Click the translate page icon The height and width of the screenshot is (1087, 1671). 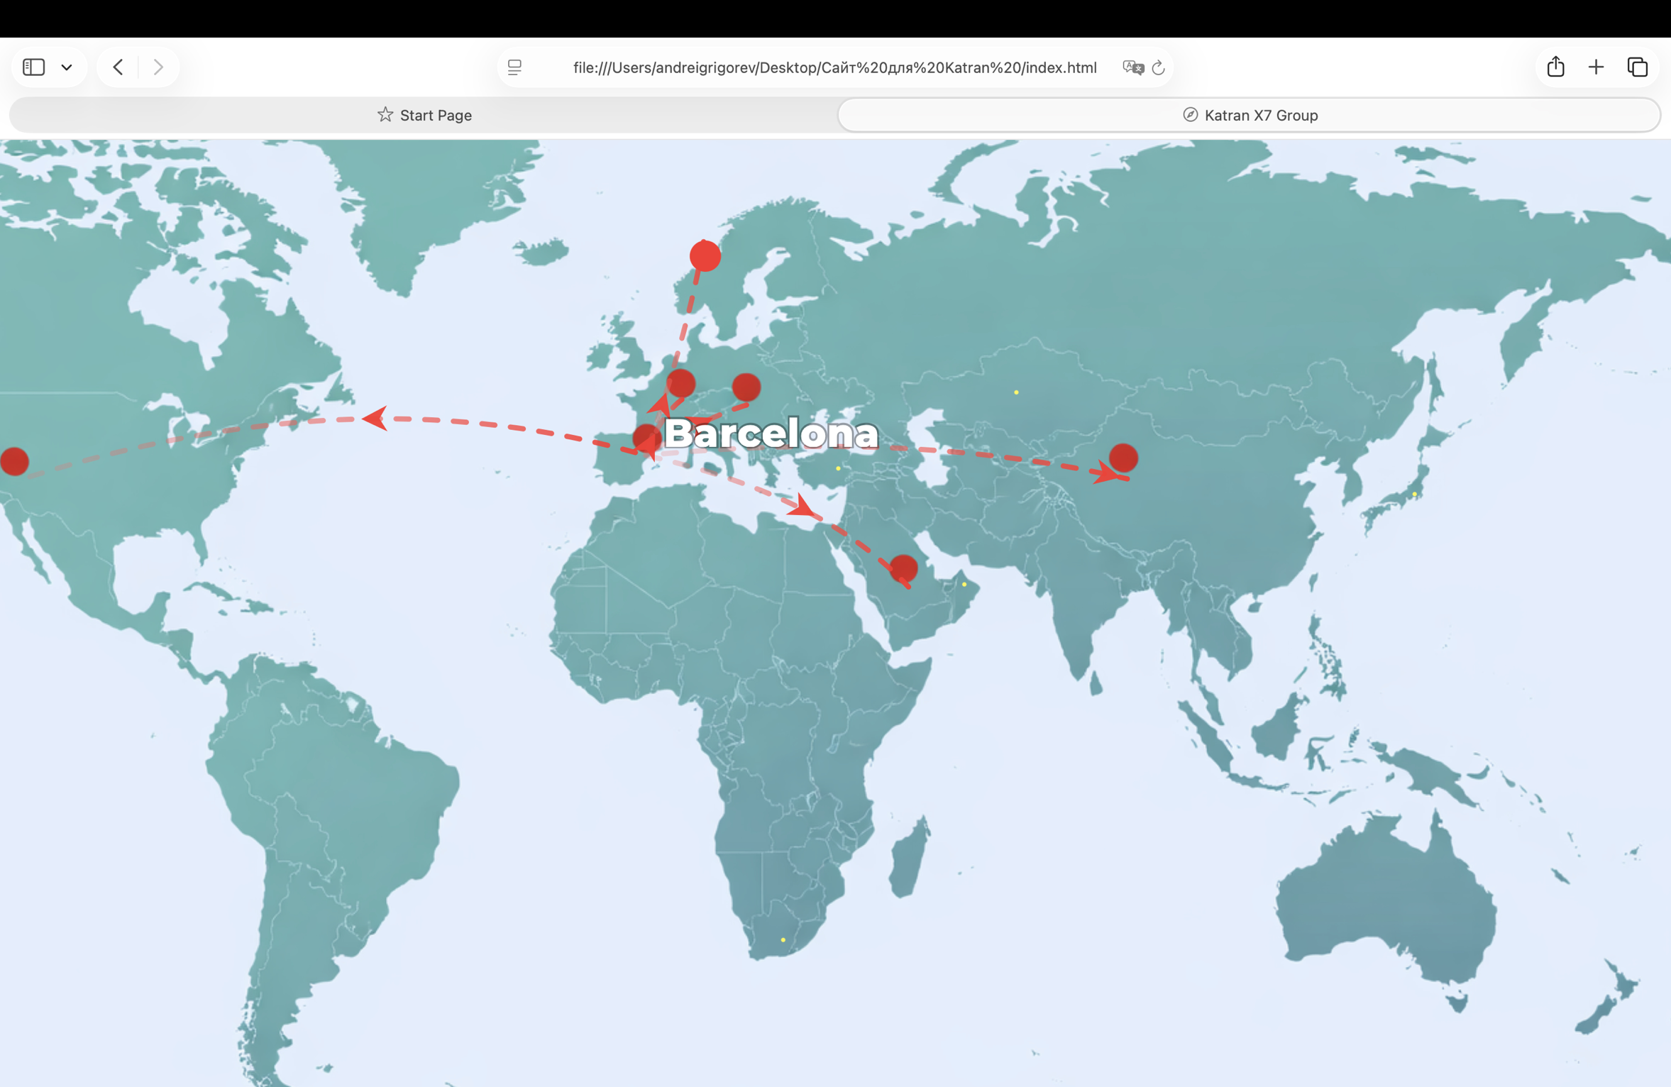[x=1132, y=67]
